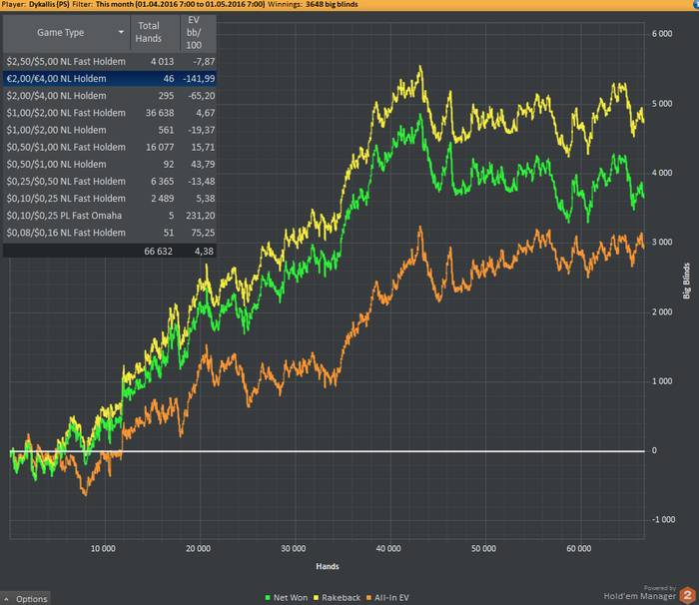Select the $0,50/$1,00 NL Holdem row
The image size is (699, 605).
pos(110,164)
